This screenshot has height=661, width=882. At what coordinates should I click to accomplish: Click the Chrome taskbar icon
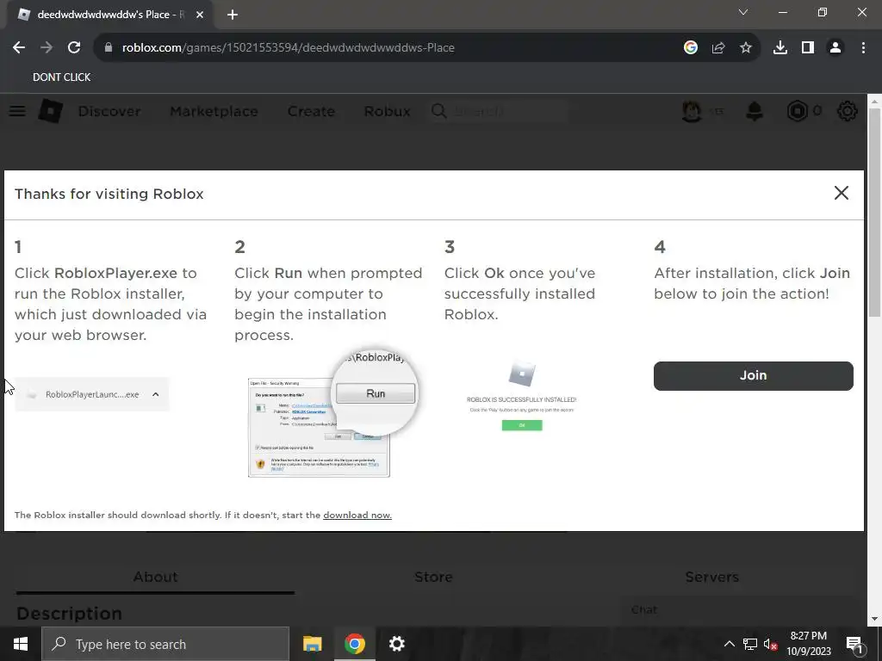coord(354,644)
